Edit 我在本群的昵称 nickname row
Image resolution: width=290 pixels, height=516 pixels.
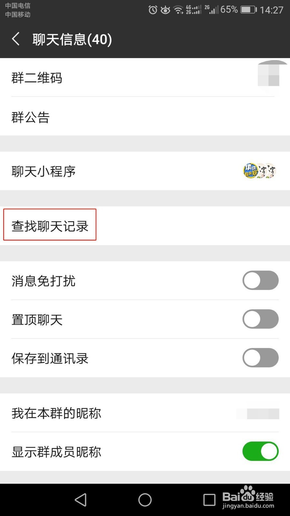coord(145,413)
